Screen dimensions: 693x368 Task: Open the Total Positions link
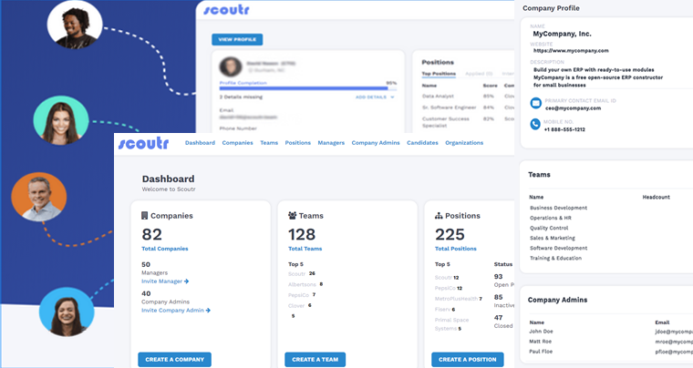pos(456,249)
